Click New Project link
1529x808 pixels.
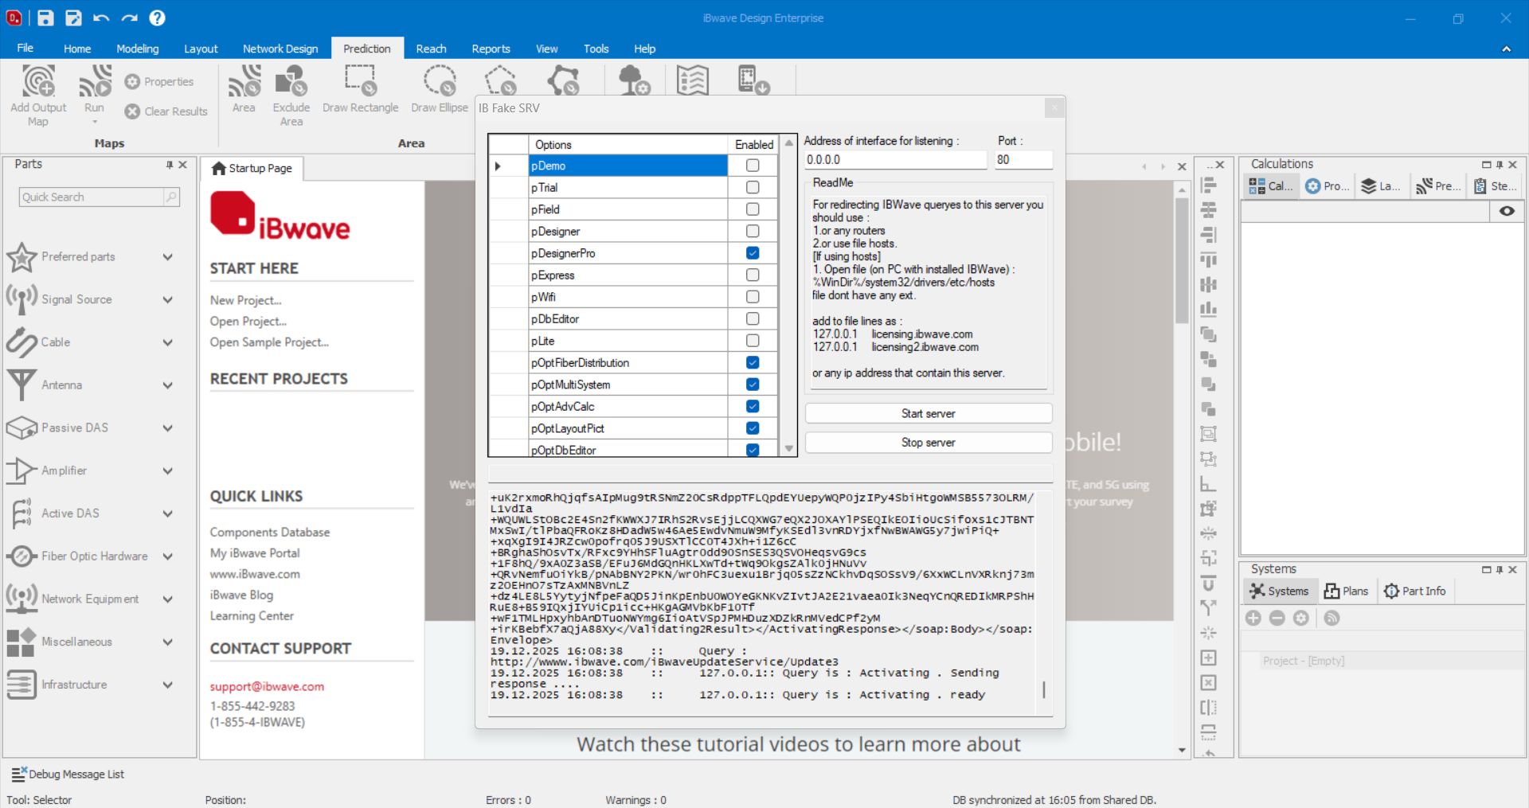coord(246,300)
